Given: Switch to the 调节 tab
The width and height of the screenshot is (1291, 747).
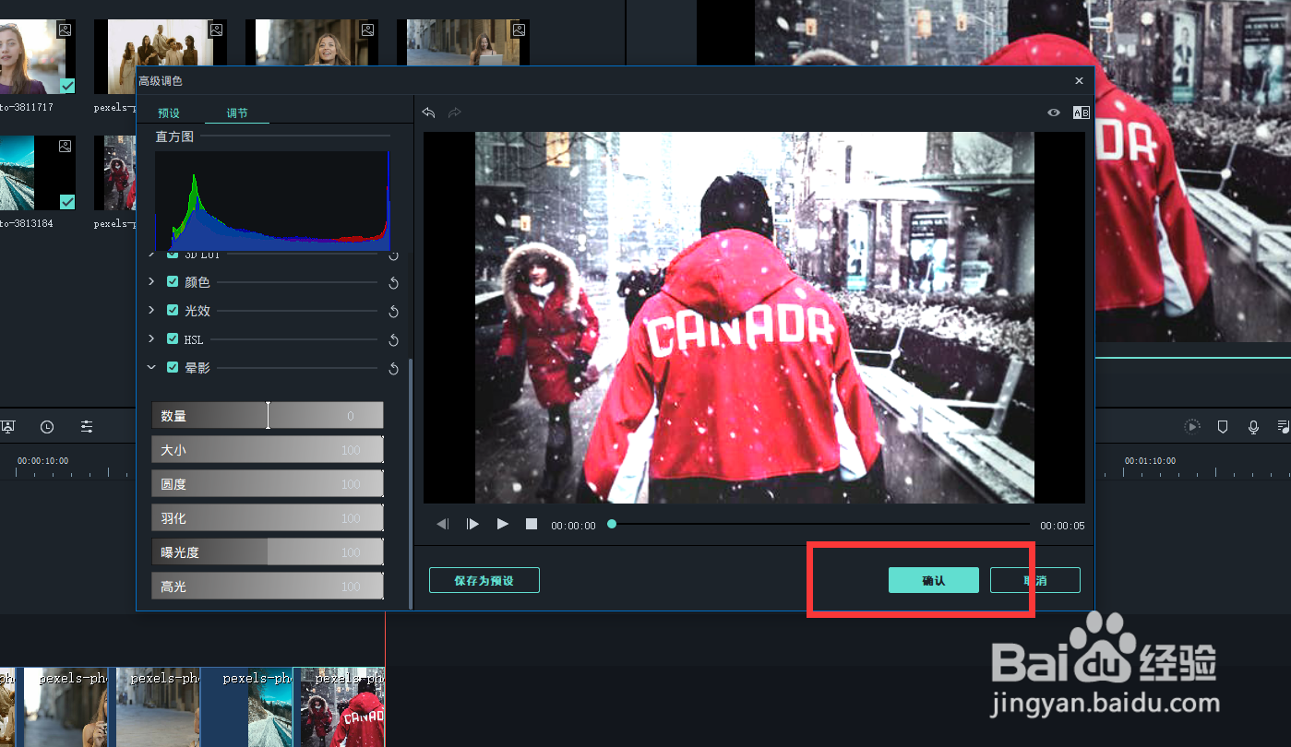Looking at the screenshot, I should coord(237,113).
